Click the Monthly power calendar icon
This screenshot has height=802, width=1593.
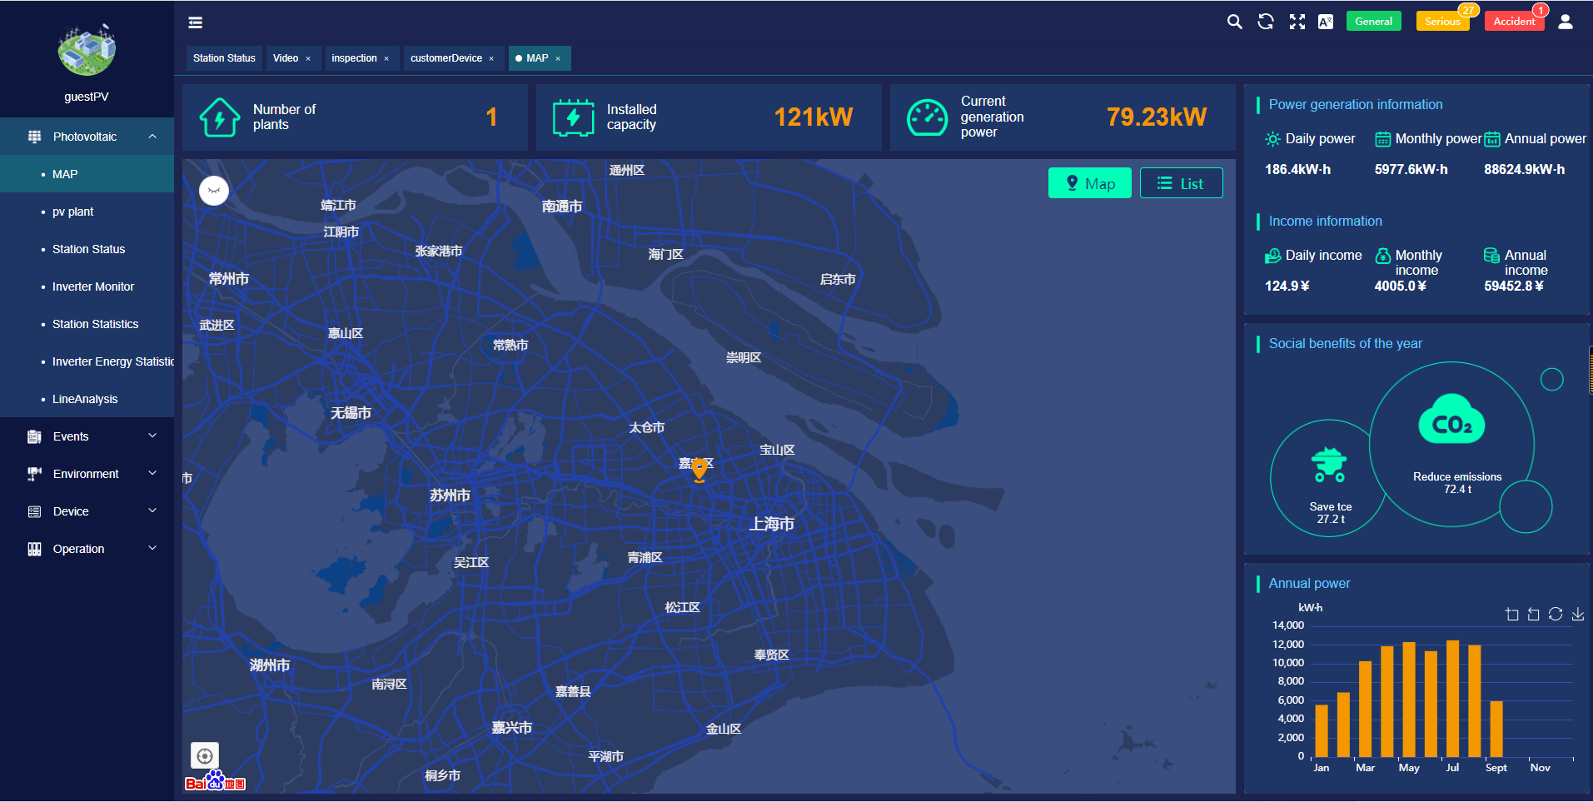[x=1382, y=139]
